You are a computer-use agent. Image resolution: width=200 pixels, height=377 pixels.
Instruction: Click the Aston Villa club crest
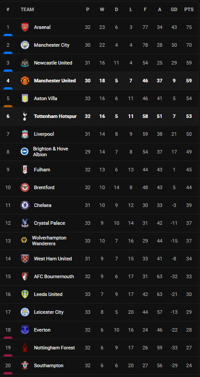point(25,98)
